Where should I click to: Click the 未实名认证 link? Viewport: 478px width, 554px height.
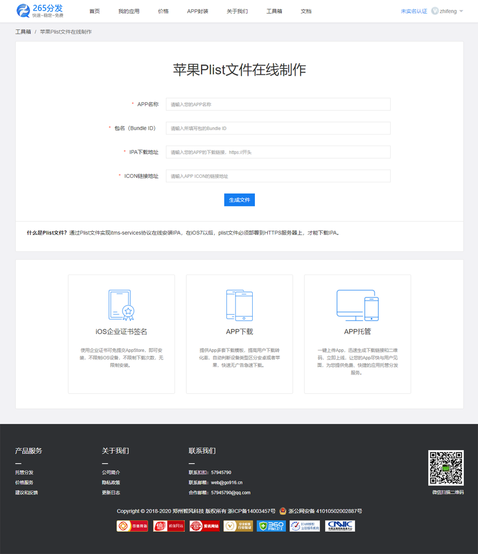(x=413, y=10)
